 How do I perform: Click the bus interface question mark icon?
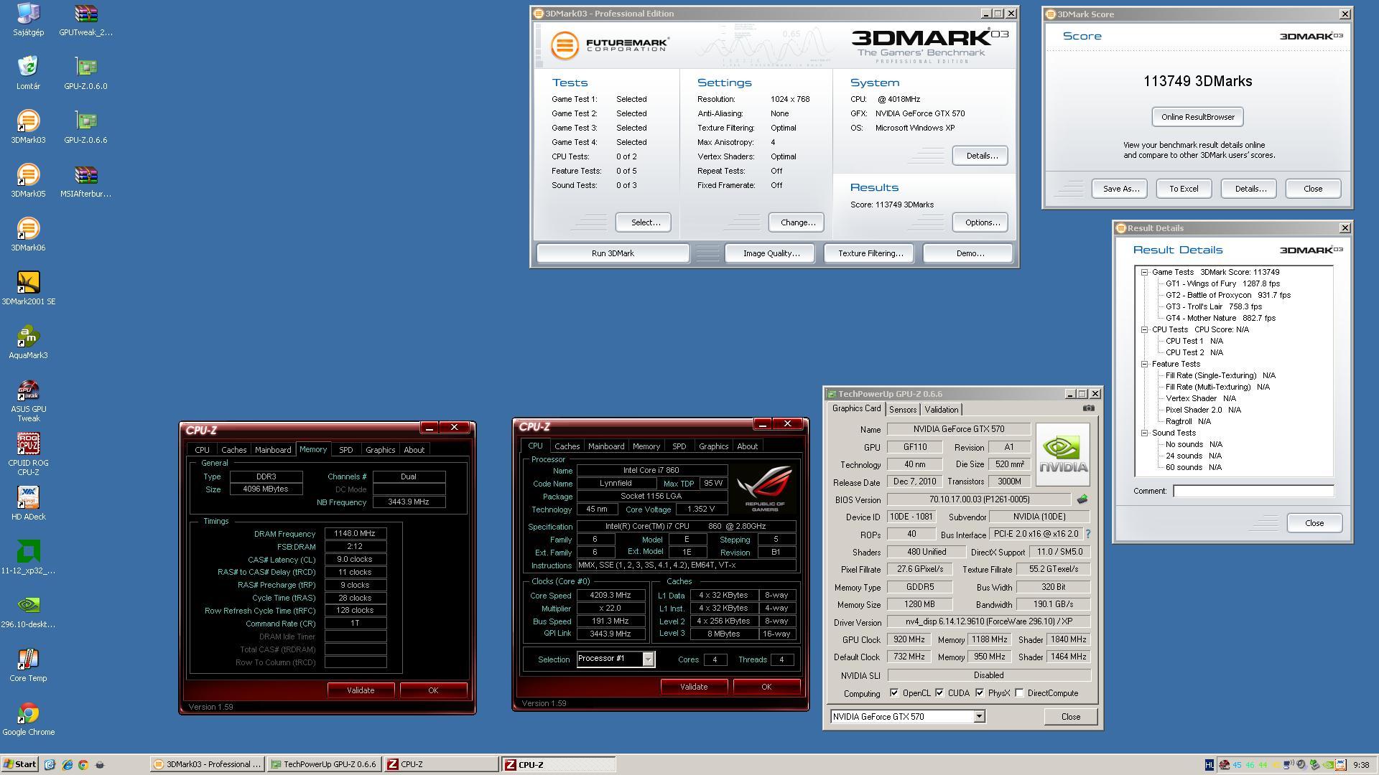1087,534
